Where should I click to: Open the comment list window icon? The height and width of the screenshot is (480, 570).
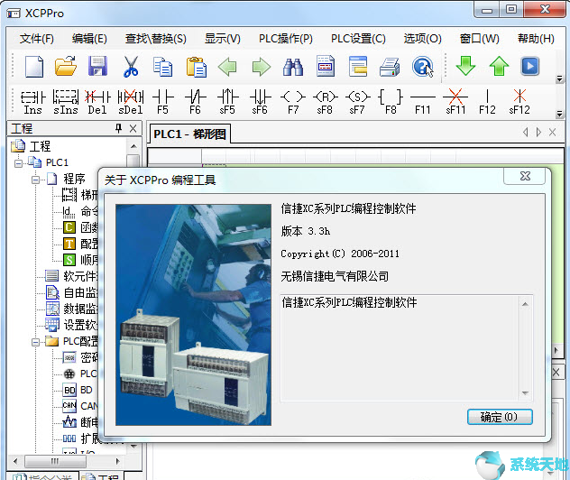(358, 67)
